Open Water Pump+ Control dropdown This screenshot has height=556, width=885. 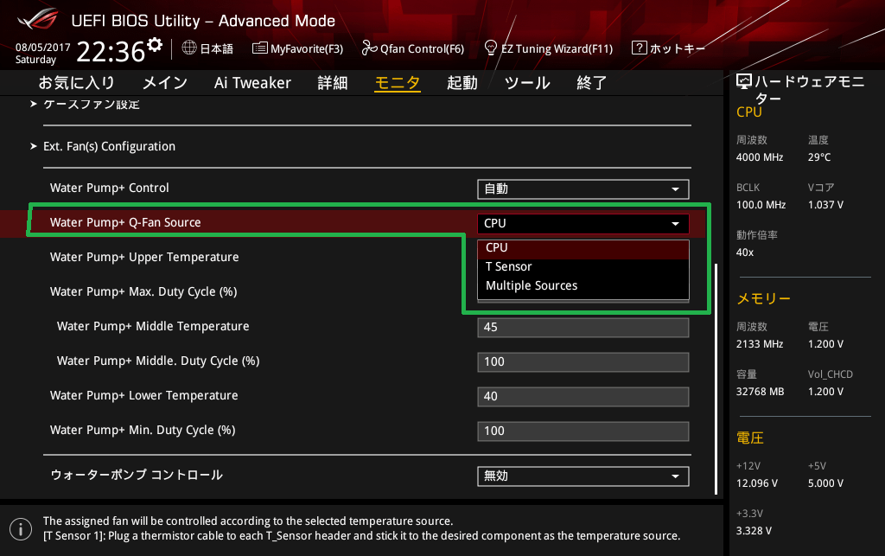583,189
